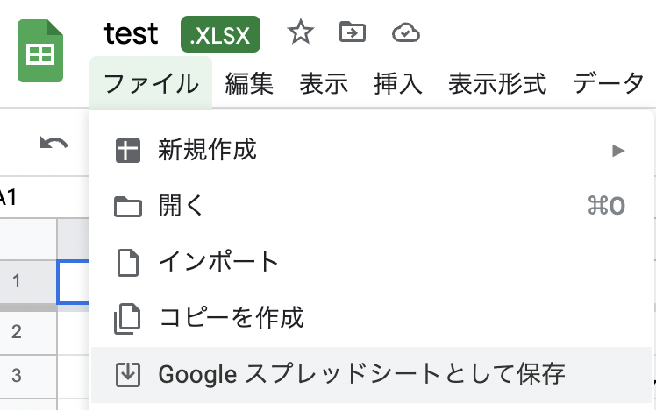Open the 編集 menu
This screenshot has width=656, height=410.
(x=249, y=83)
